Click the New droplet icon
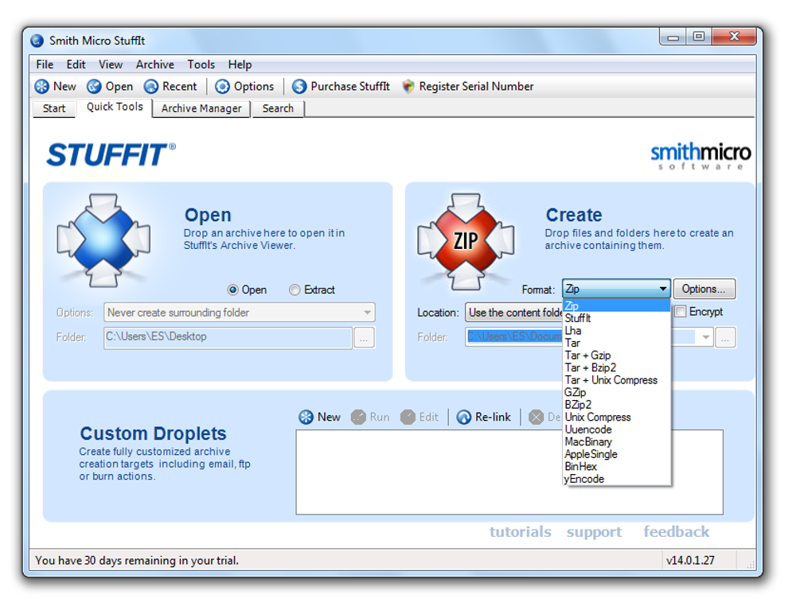This screenshot has width=812, height=610. pyautogui.click(x=306, y=417)
